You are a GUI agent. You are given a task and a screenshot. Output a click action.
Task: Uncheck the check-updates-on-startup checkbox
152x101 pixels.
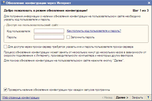5,90
